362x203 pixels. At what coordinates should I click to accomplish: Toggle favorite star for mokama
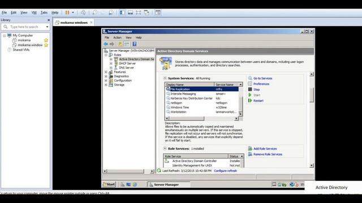46,40
